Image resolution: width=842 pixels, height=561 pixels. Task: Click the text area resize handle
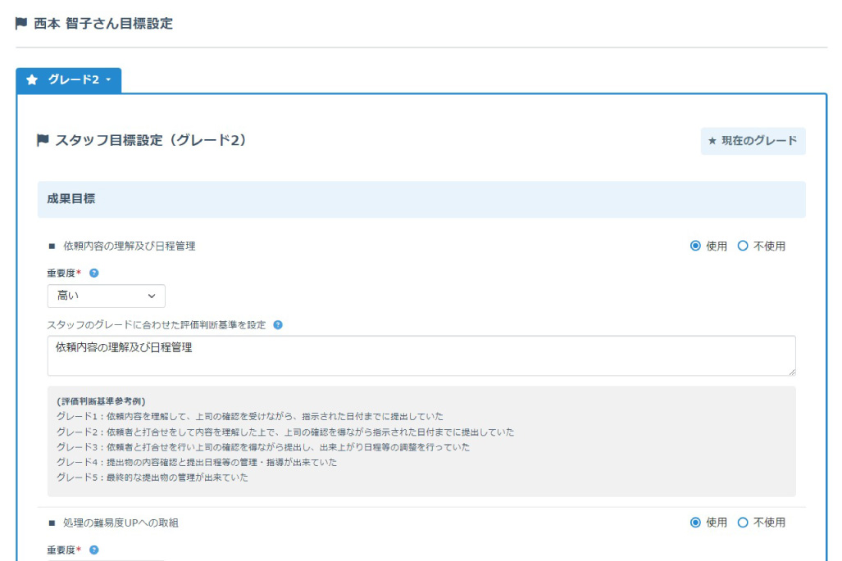791,372
